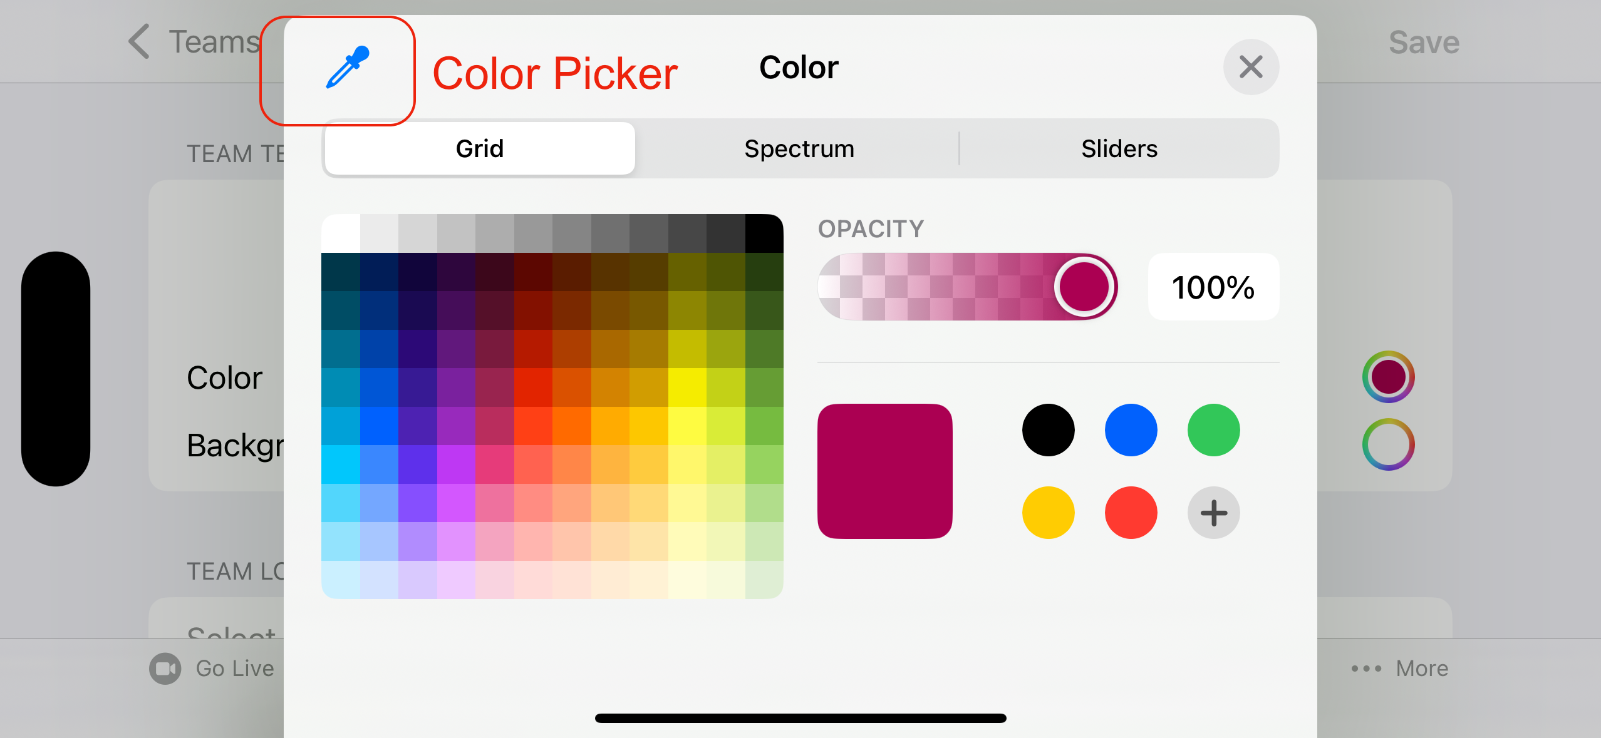Tap the yellow saved color circle
Viewport: 1601px width, 738px height.
1047,513
